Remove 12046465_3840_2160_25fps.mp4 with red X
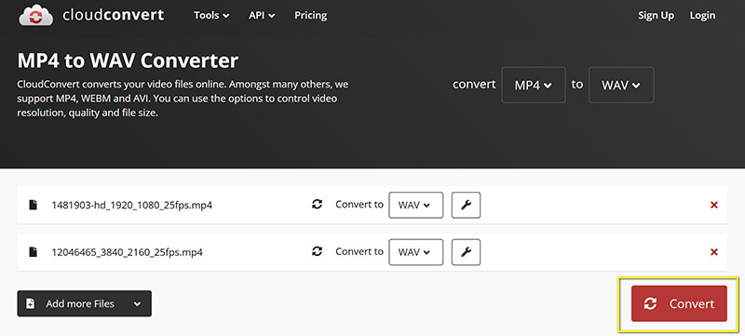Image resolution: width=745 pixels, height=336 pixels. click(x=713, y=252)
